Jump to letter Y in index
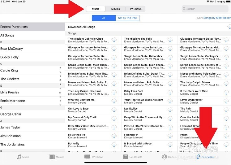The width and height of the screenshot is (231, 165). pos(60,105)
